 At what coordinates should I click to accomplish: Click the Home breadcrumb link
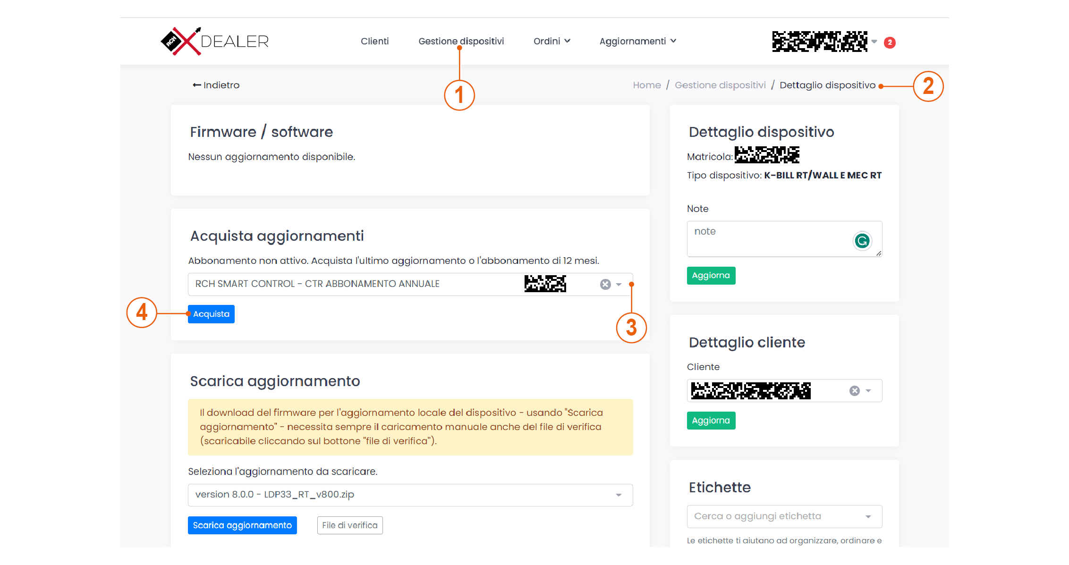click(646, 85)
